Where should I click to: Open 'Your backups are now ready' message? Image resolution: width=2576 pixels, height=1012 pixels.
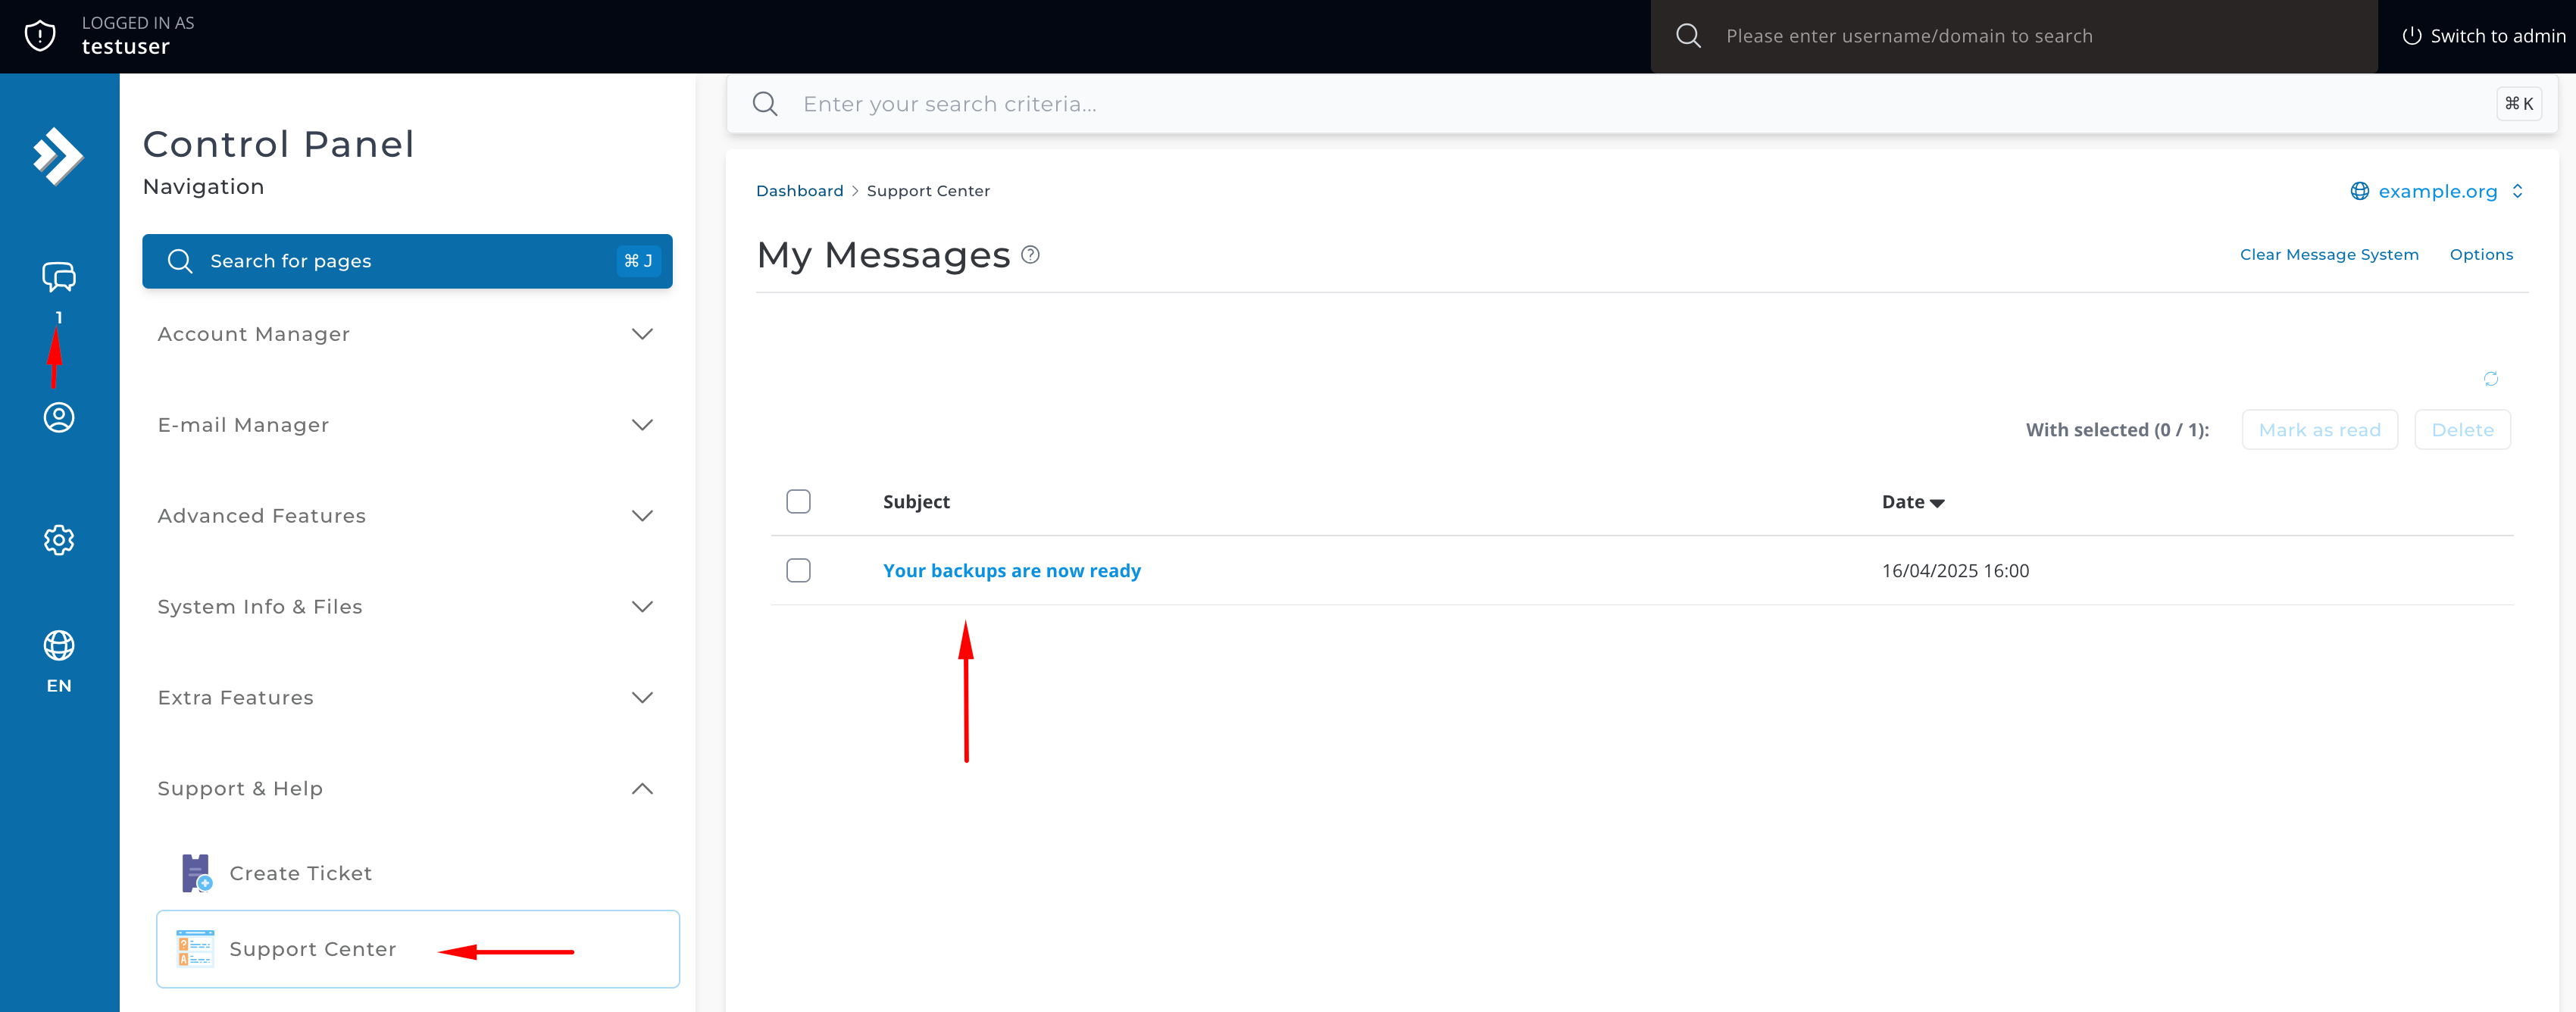(1011, 571)
